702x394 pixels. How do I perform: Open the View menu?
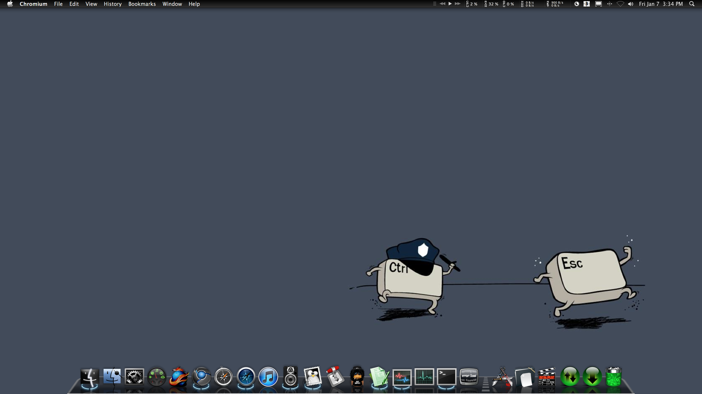click(x=91, y=4)
